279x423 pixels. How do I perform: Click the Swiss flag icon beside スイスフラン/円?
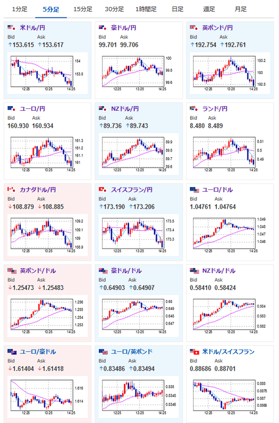coord(103,189)
